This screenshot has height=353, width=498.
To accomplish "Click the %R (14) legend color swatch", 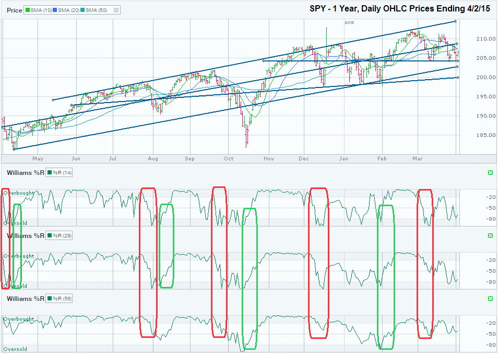I will 50,173.
